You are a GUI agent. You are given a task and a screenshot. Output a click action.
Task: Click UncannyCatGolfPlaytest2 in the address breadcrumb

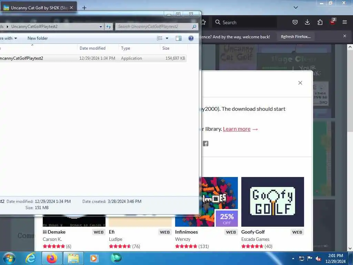tap(34, 27)
